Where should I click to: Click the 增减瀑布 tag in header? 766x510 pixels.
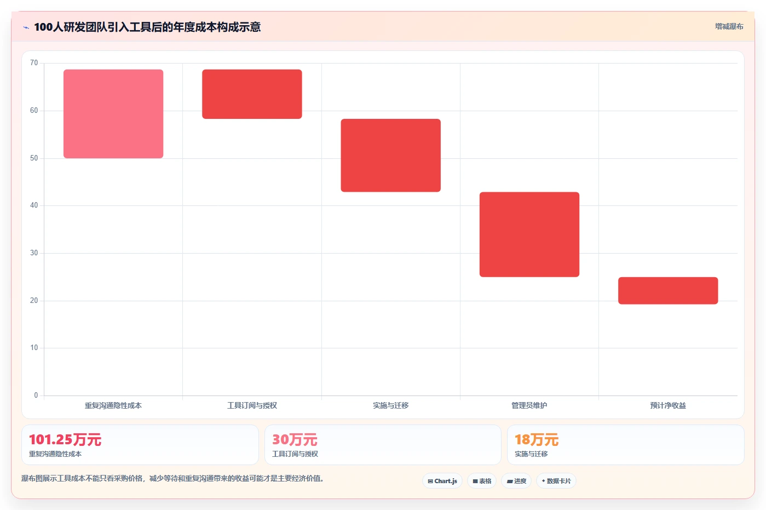729,26
